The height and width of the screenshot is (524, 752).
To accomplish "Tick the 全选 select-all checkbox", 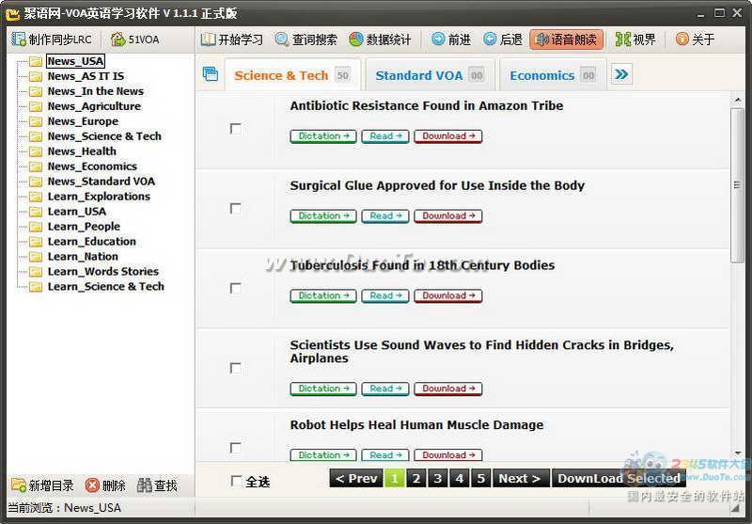I will pyautogui.click(x=236, y=481).
